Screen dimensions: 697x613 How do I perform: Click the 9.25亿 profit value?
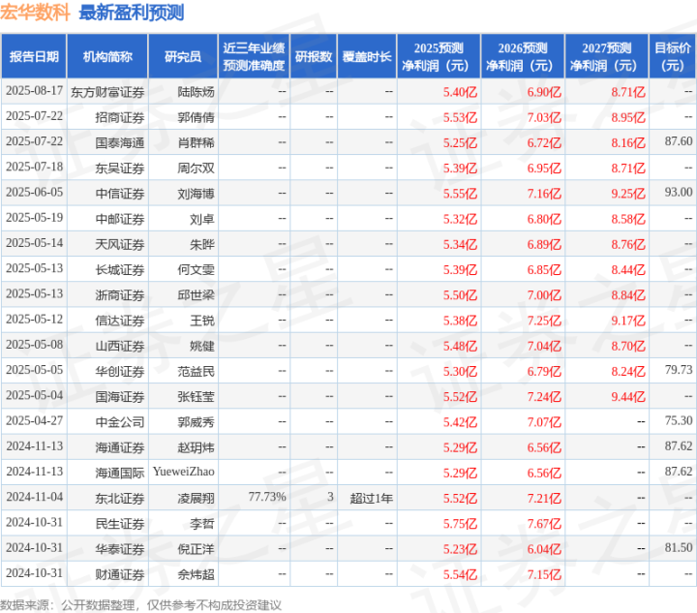click(627, 194)
